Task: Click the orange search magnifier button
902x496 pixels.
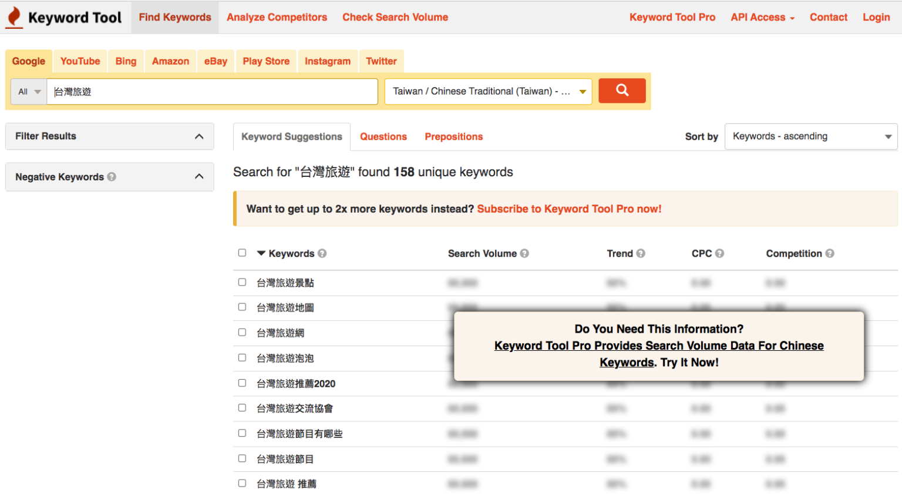Action: (622, 91)
